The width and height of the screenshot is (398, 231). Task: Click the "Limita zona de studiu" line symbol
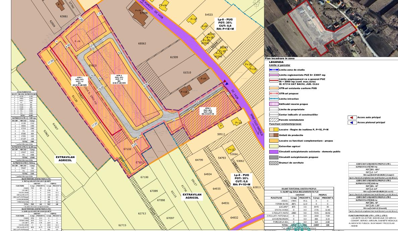274,70
